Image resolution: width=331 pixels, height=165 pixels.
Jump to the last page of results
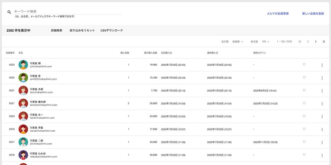(324, 42)
